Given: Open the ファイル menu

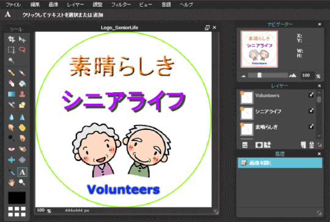Looking at the screenshot, I should [13, 5].
